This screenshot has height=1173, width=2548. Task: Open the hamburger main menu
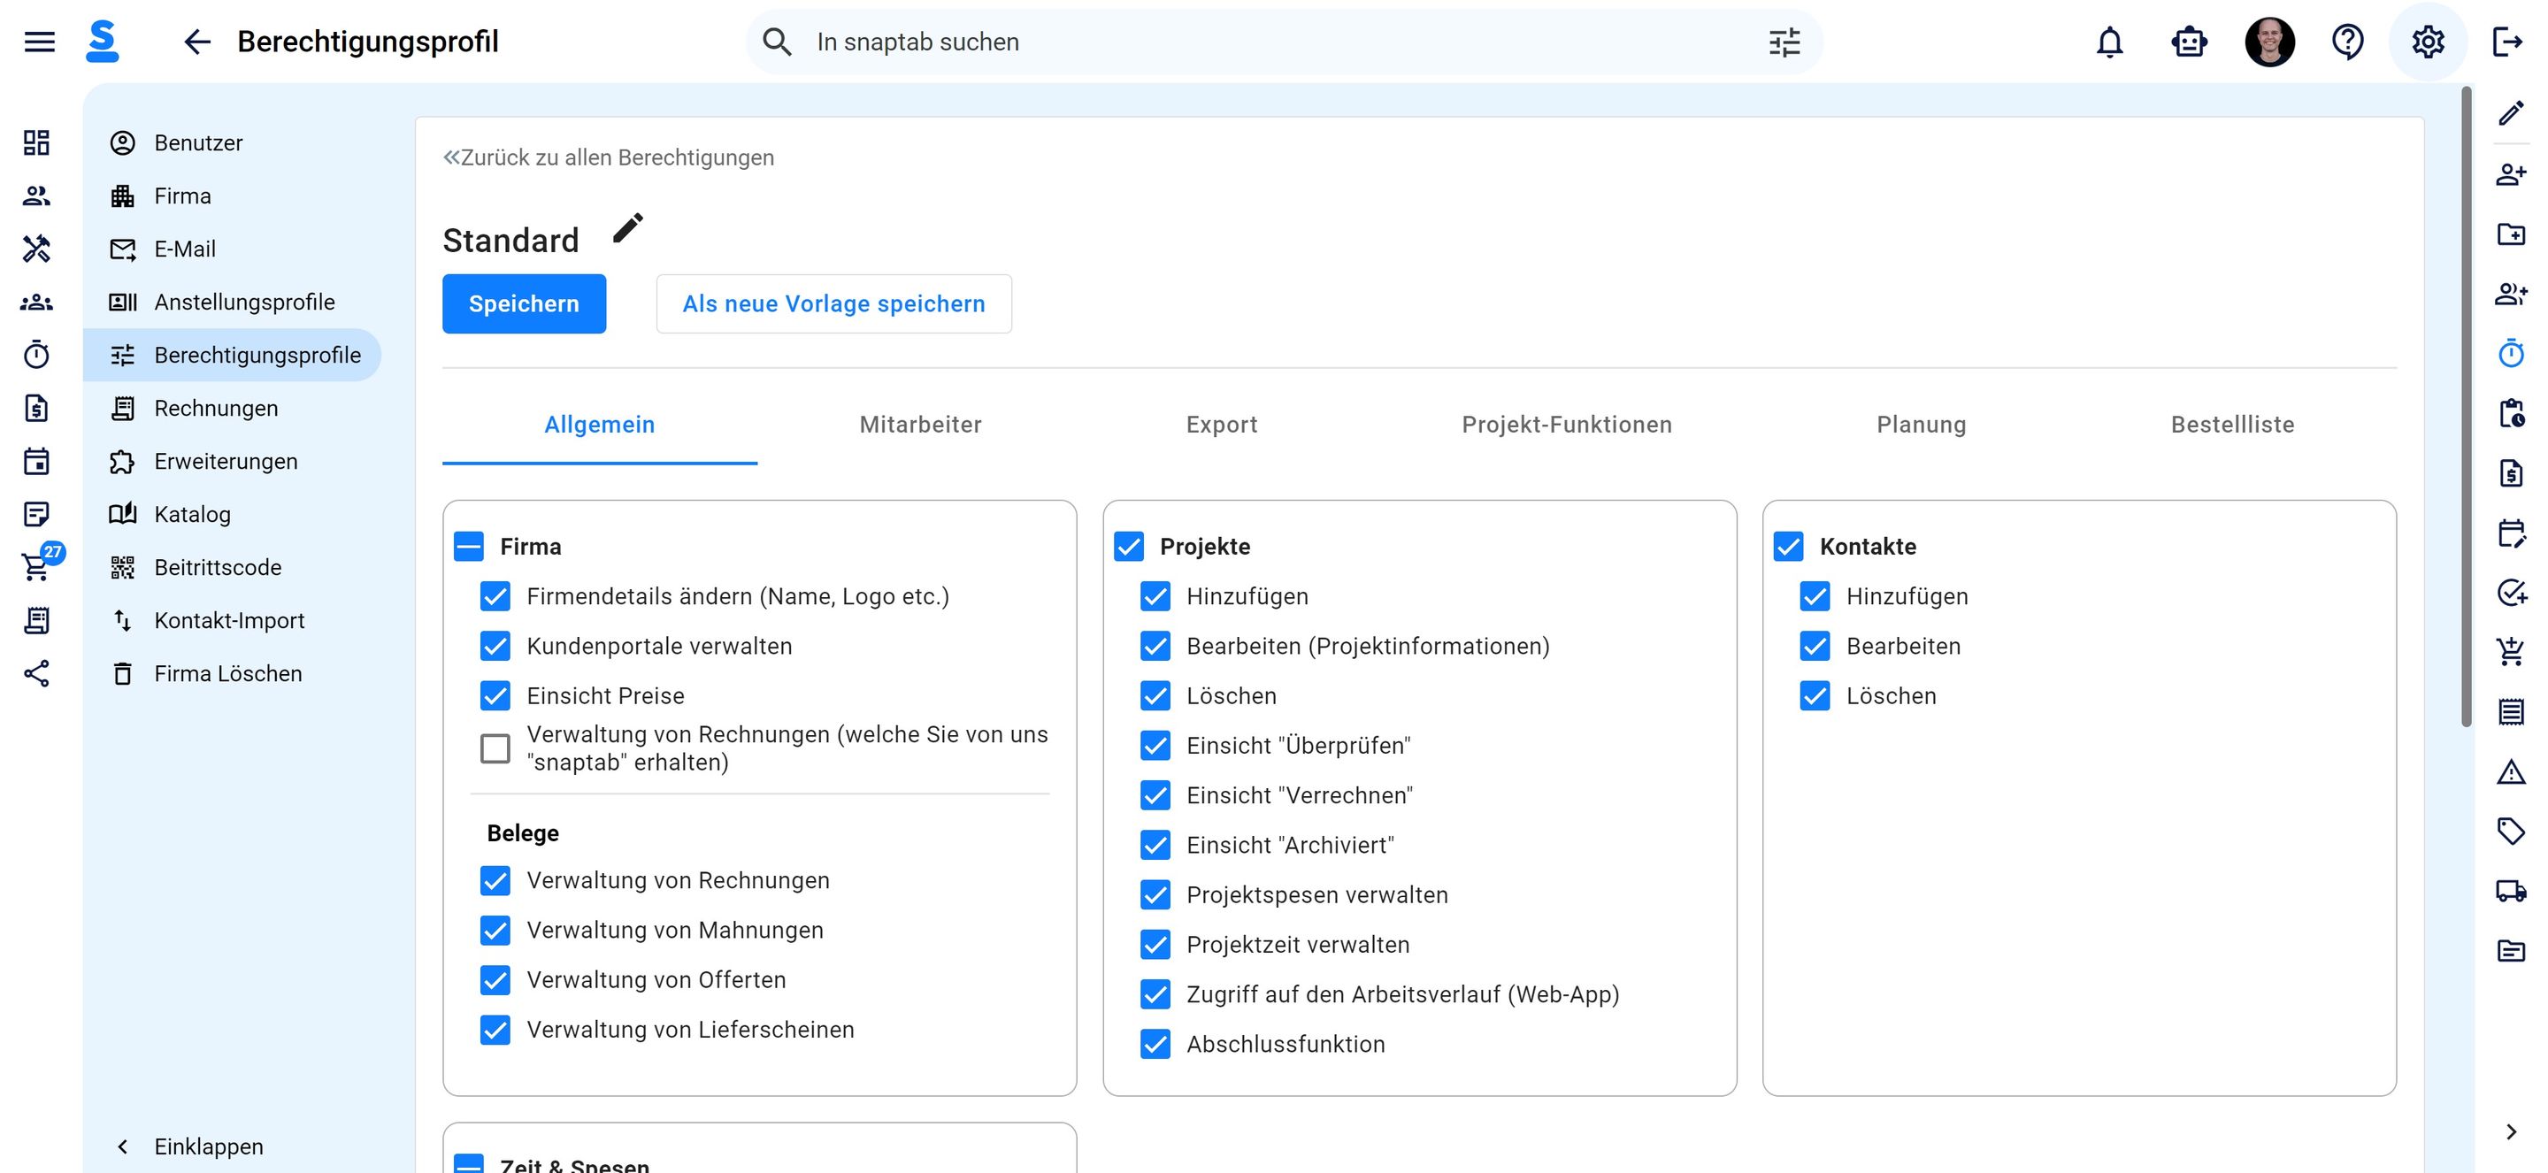[40, 42]
